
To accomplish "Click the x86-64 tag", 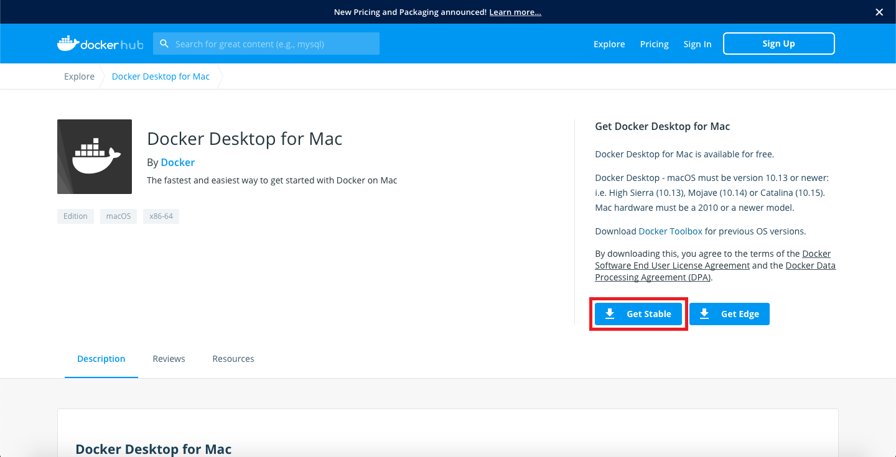I will pos(161,216).
